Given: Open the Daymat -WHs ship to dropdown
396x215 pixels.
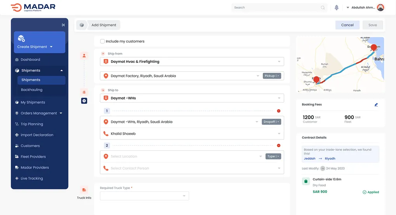Looking at the screenshot, I should coord(279,98).
